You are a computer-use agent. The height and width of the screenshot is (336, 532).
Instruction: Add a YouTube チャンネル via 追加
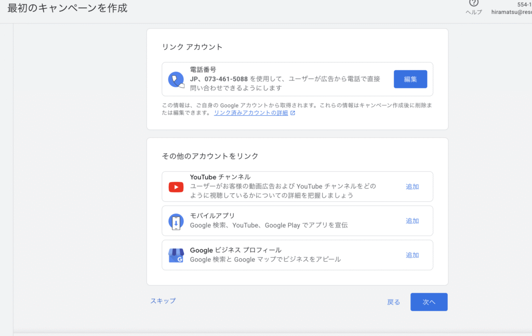412,187
